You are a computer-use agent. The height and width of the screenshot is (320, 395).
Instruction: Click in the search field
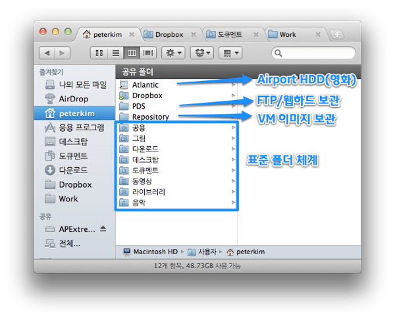pyautogui.click(x=315, y=53)
